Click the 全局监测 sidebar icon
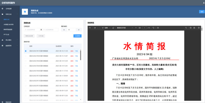 pyautogui.click(x=2, y=9)
